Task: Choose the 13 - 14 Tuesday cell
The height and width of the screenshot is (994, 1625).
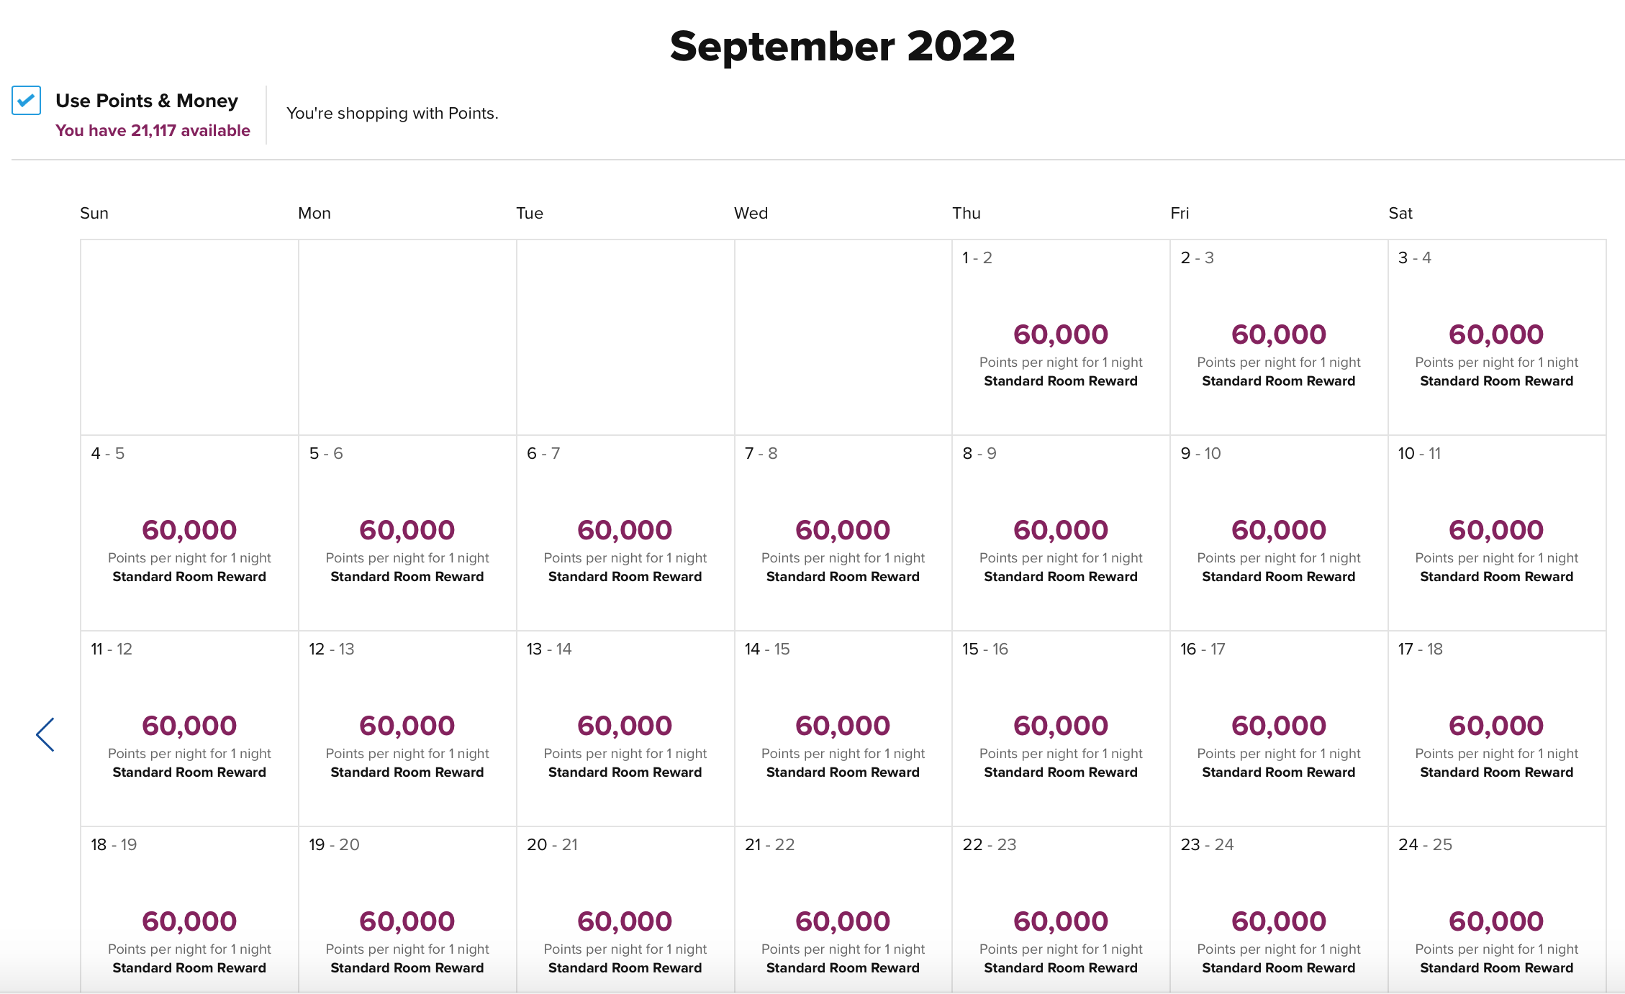Action: click(625, 729)
